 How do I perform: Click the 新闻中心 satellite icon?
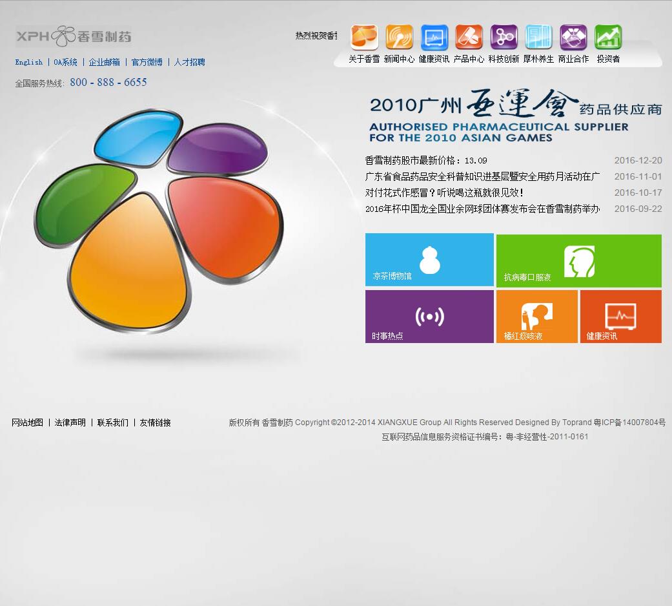tap(399, 37)
